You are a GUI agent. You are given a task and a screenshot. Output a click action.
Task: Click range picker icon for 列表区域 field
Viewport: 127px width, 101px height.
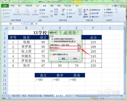click(79, 45)
